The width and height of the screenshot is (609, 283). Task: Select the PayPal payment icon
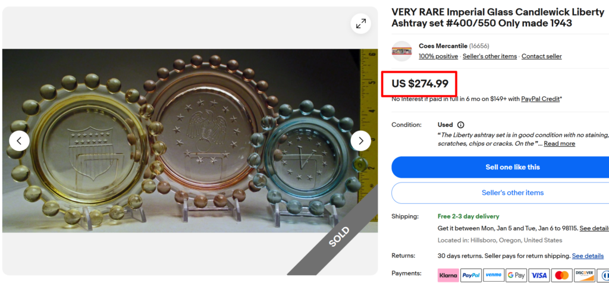471,275
